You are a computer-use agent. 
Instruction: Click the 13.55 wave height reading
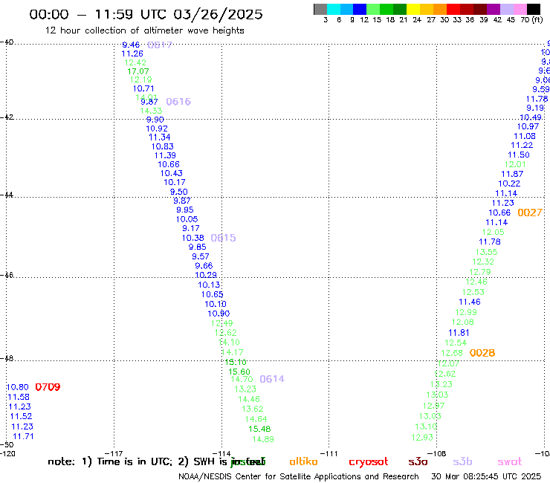pyautogui.click(x=487, y=252)
